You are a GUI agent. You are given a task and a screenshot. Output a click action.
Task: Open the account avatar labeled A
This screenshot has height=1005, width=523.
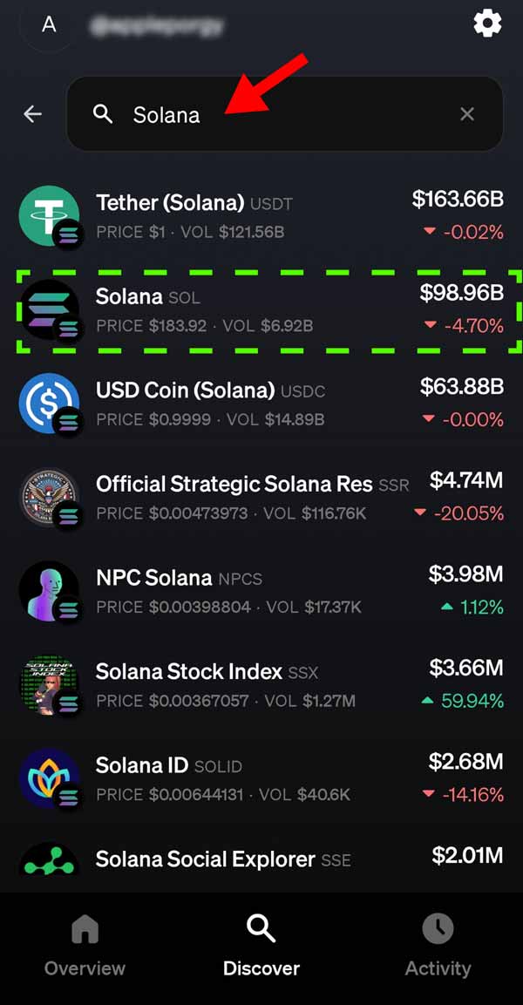click(49, 24)
